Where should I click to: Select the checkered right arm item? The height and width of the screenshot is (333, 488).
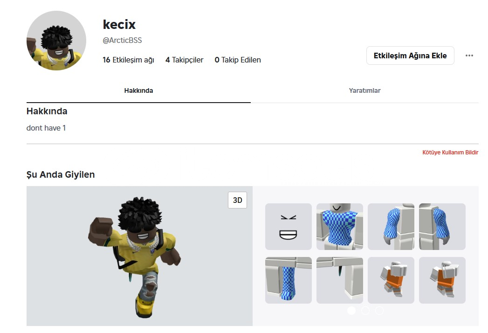[442, 227]
